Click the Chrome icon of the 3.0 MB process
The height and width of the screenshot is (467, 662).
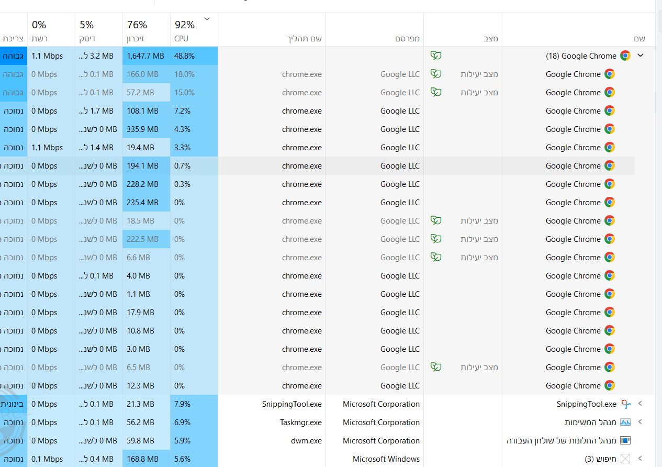pos(610,349)
